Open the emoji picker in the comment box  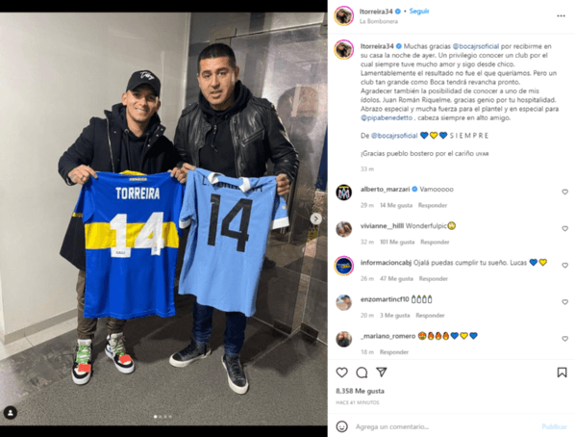341,426
